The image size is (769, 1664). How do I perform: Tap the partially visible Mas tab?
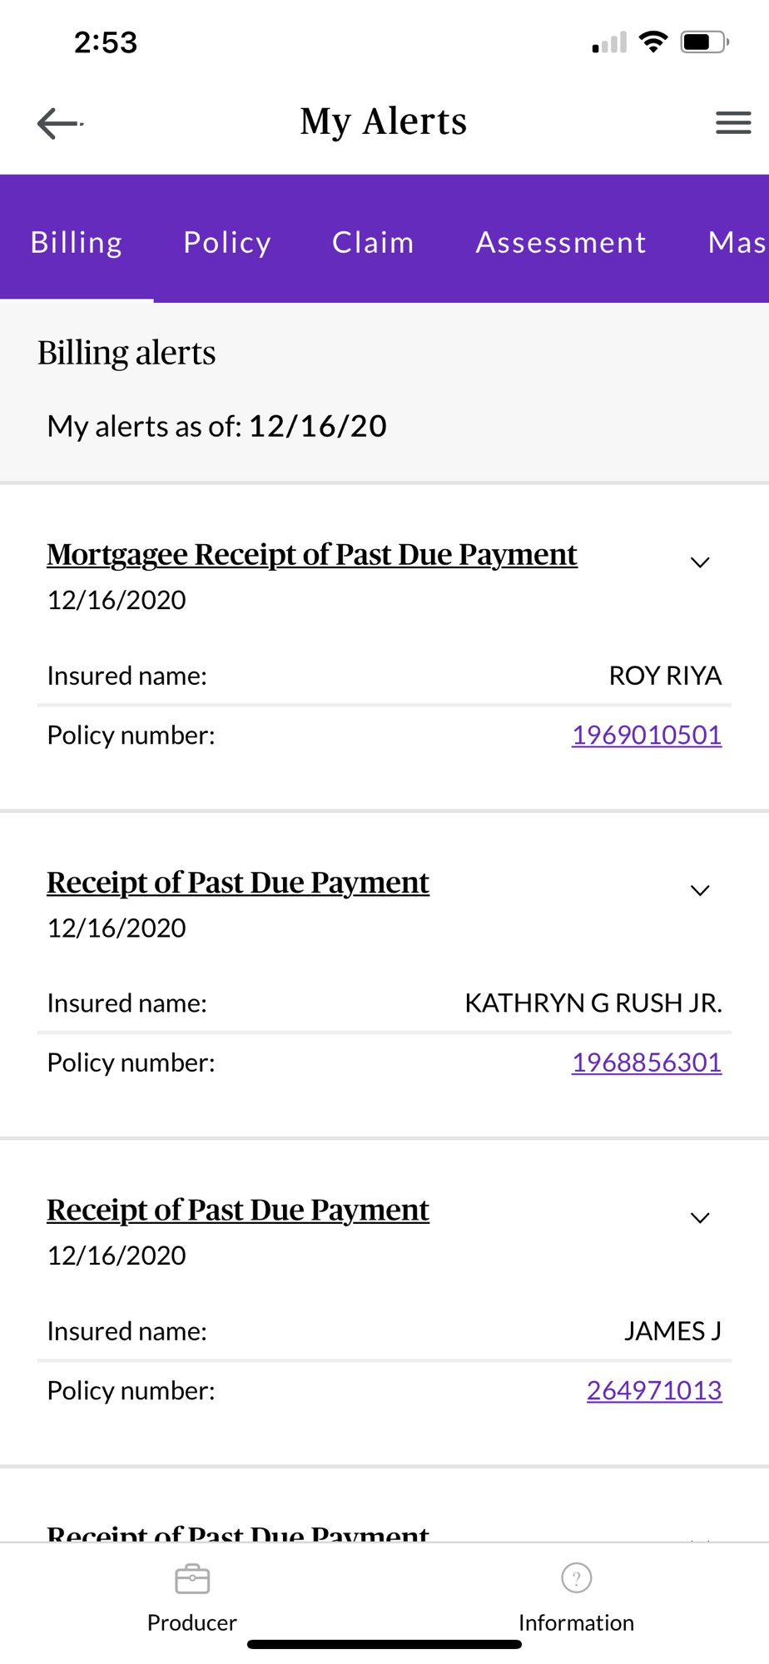[x=737, y=242]
